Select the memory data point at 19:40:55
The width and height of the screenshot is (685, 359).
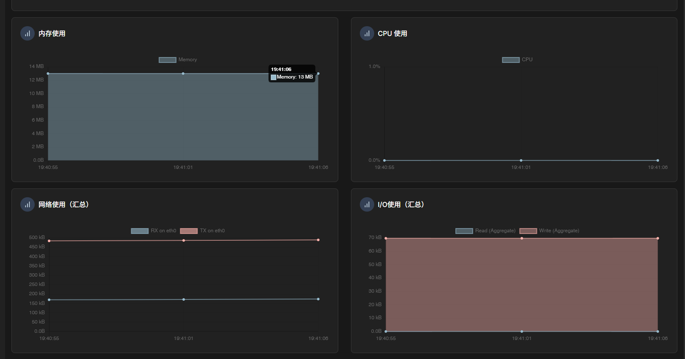pyautogui.click(x=48, y=73)
